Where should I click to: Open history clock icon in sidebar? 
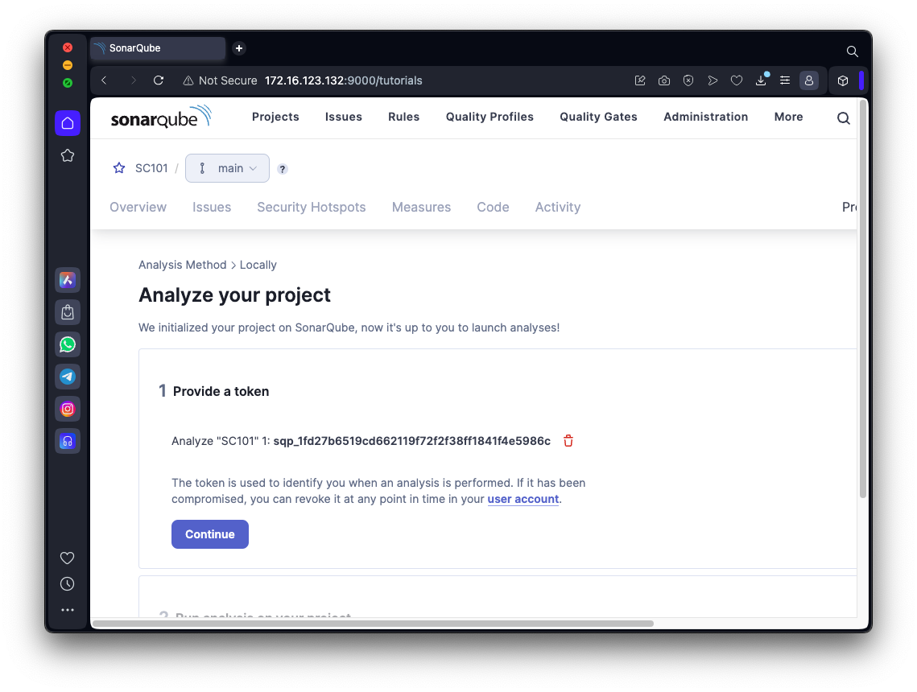pyautogui.click(x=68, y=584)
